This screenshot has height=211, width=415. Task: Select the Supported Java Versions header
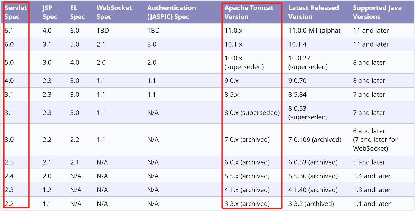coord(377,12)
